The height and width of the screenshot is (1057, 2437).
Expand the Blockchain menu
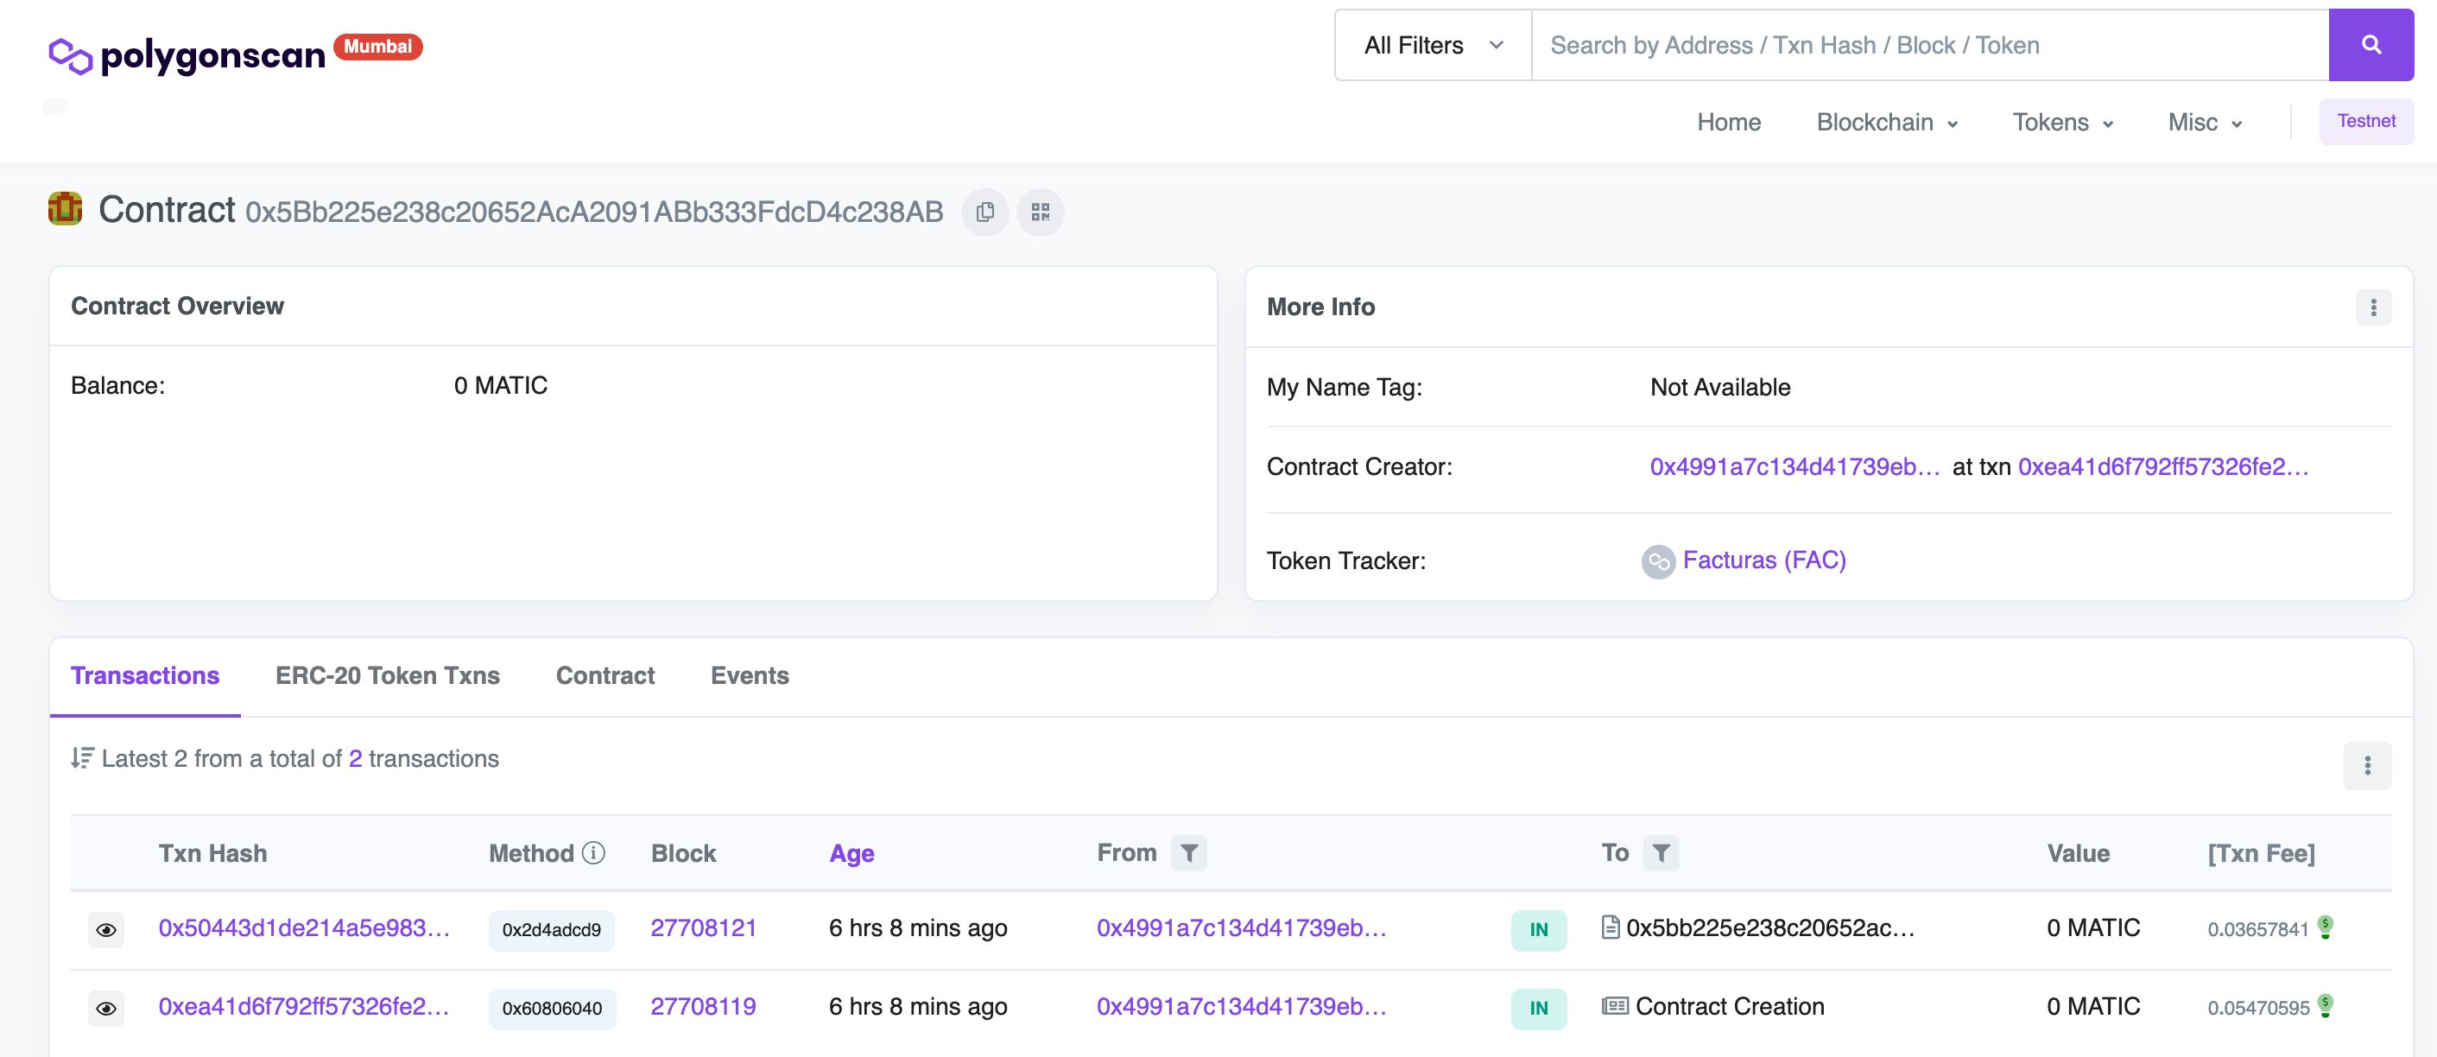(x=1888, y=122)
